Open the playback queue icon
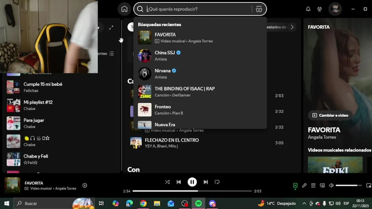372x209 pixels. point(313,185)
